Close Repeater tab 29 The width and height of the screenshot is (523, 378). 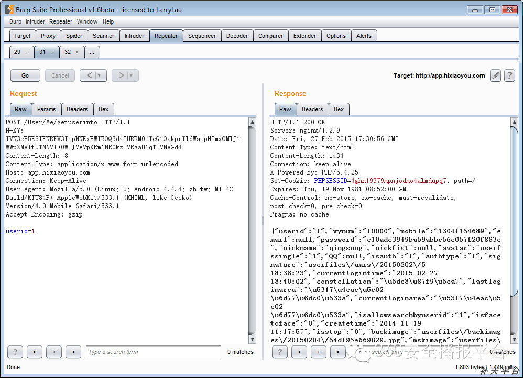tap(26, 52)
